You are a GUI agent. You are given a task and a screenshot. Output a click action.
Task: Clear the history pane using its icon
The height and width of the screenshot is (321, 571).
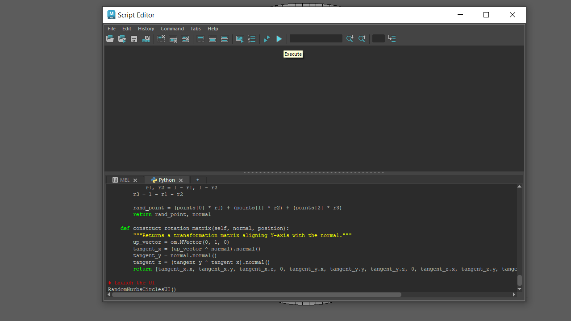pos(161,38)
